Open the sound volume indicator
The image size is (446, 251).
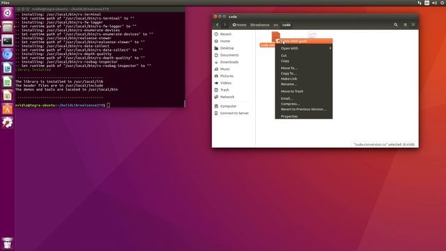point(435,3)
